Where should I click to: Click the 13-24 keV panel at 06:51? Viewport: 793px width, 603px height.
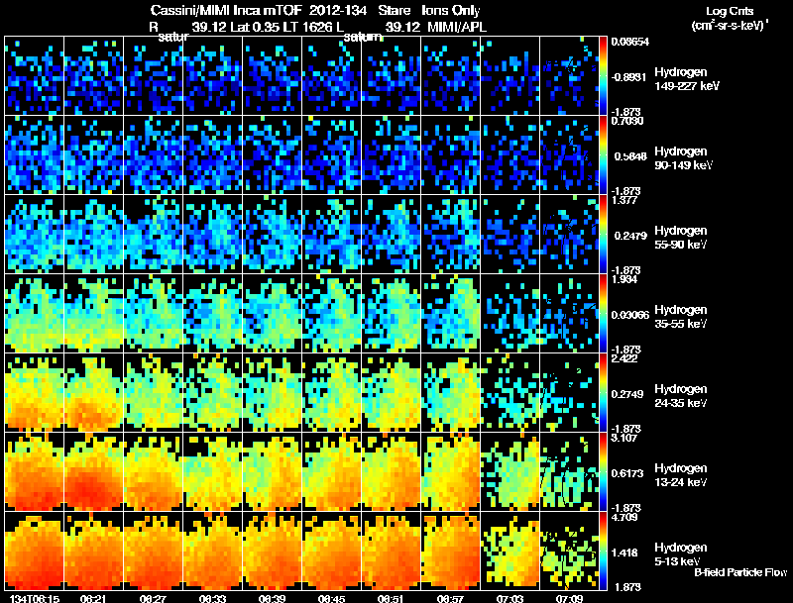click(392, 471)
